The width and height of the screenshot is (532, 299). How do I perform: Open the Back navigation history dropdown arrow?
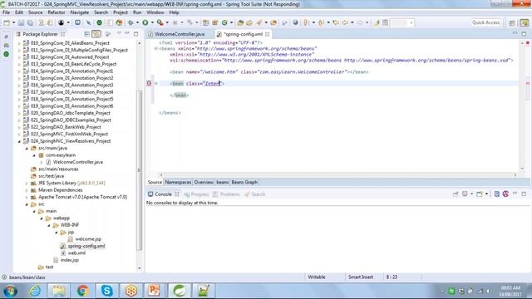click(x=352, y=22)
